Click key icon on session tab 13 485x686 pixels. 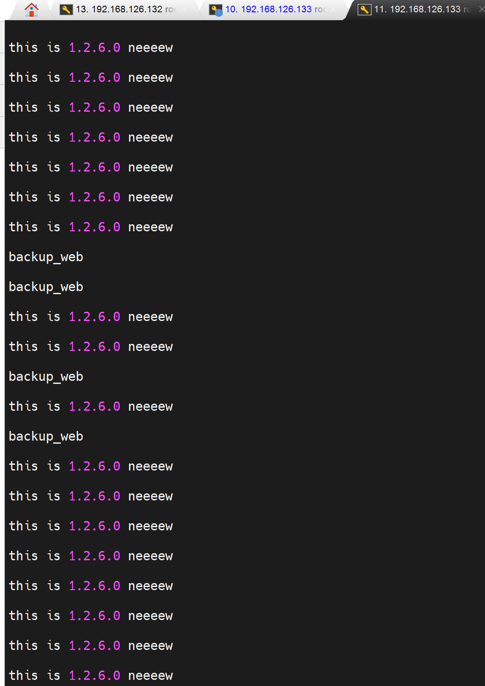click(x=66, y=9)
